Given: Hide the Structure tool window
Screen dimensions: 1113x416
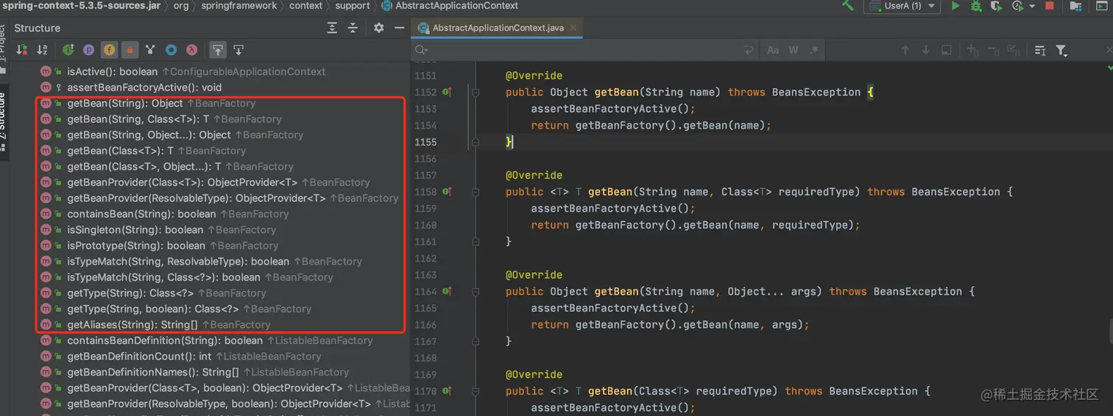Looking at the screenshot, I should 399,28.
